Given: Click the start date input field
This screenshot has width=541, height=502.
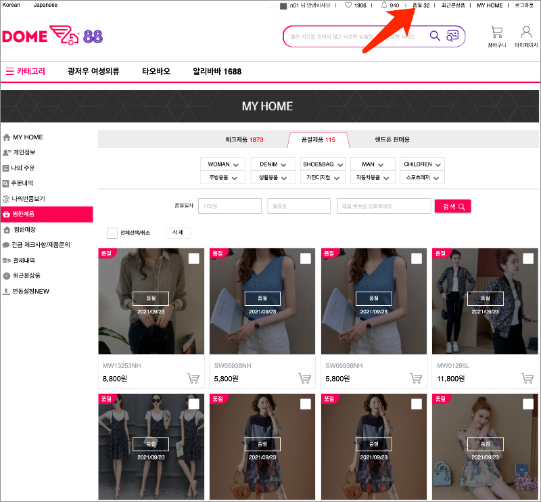Looking at the screenshot, I should pyautogui.click(x=229, y=206).
